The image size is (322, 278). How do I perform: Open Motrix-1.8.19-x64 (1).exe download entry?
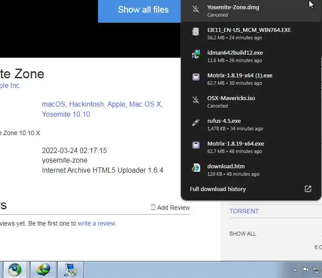pos(251,79)
